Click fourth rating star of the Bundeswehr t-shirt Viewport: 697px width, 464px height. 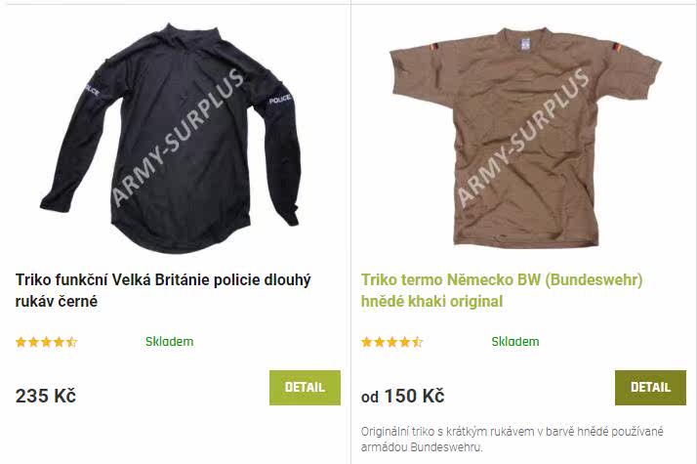[x=404, y=342]
